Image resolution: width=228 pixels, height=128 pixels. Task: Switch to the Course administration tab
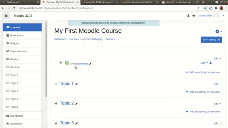(140, 2)
